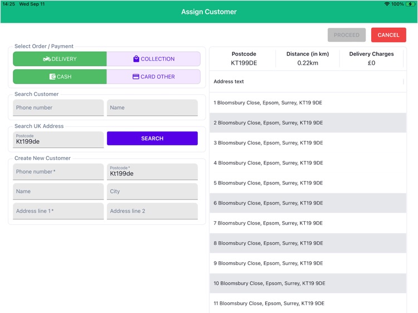Click the 0.22km distance value
418x313 pixels.
click(x=308, y=63)
